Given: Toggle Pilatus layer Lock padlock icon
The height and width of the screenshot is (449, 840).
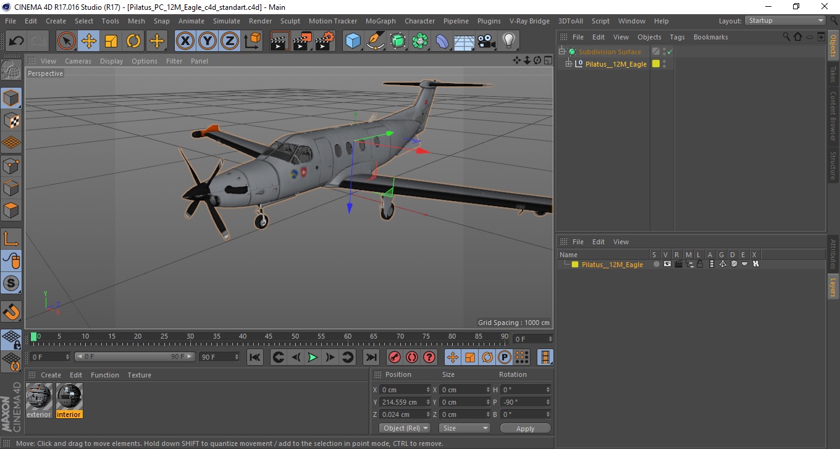Looking at the screenshot, I should click(700, 264).
